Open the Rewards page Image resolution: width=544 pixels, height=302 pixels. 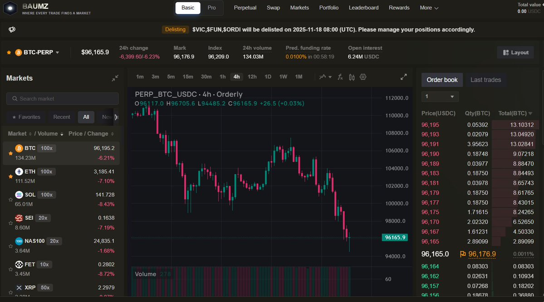(x=399, y=8)
